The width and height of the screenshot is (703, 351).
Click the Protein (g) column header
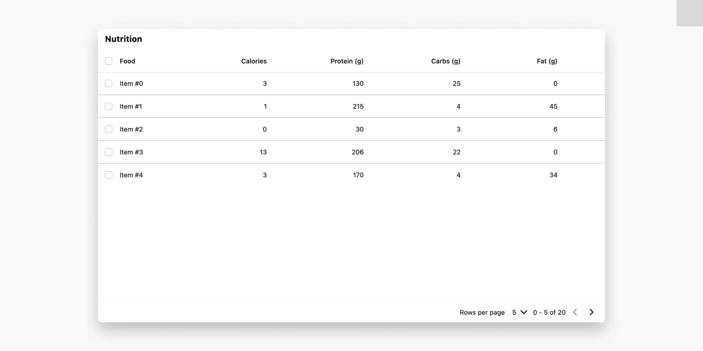[x=347, y=61]
